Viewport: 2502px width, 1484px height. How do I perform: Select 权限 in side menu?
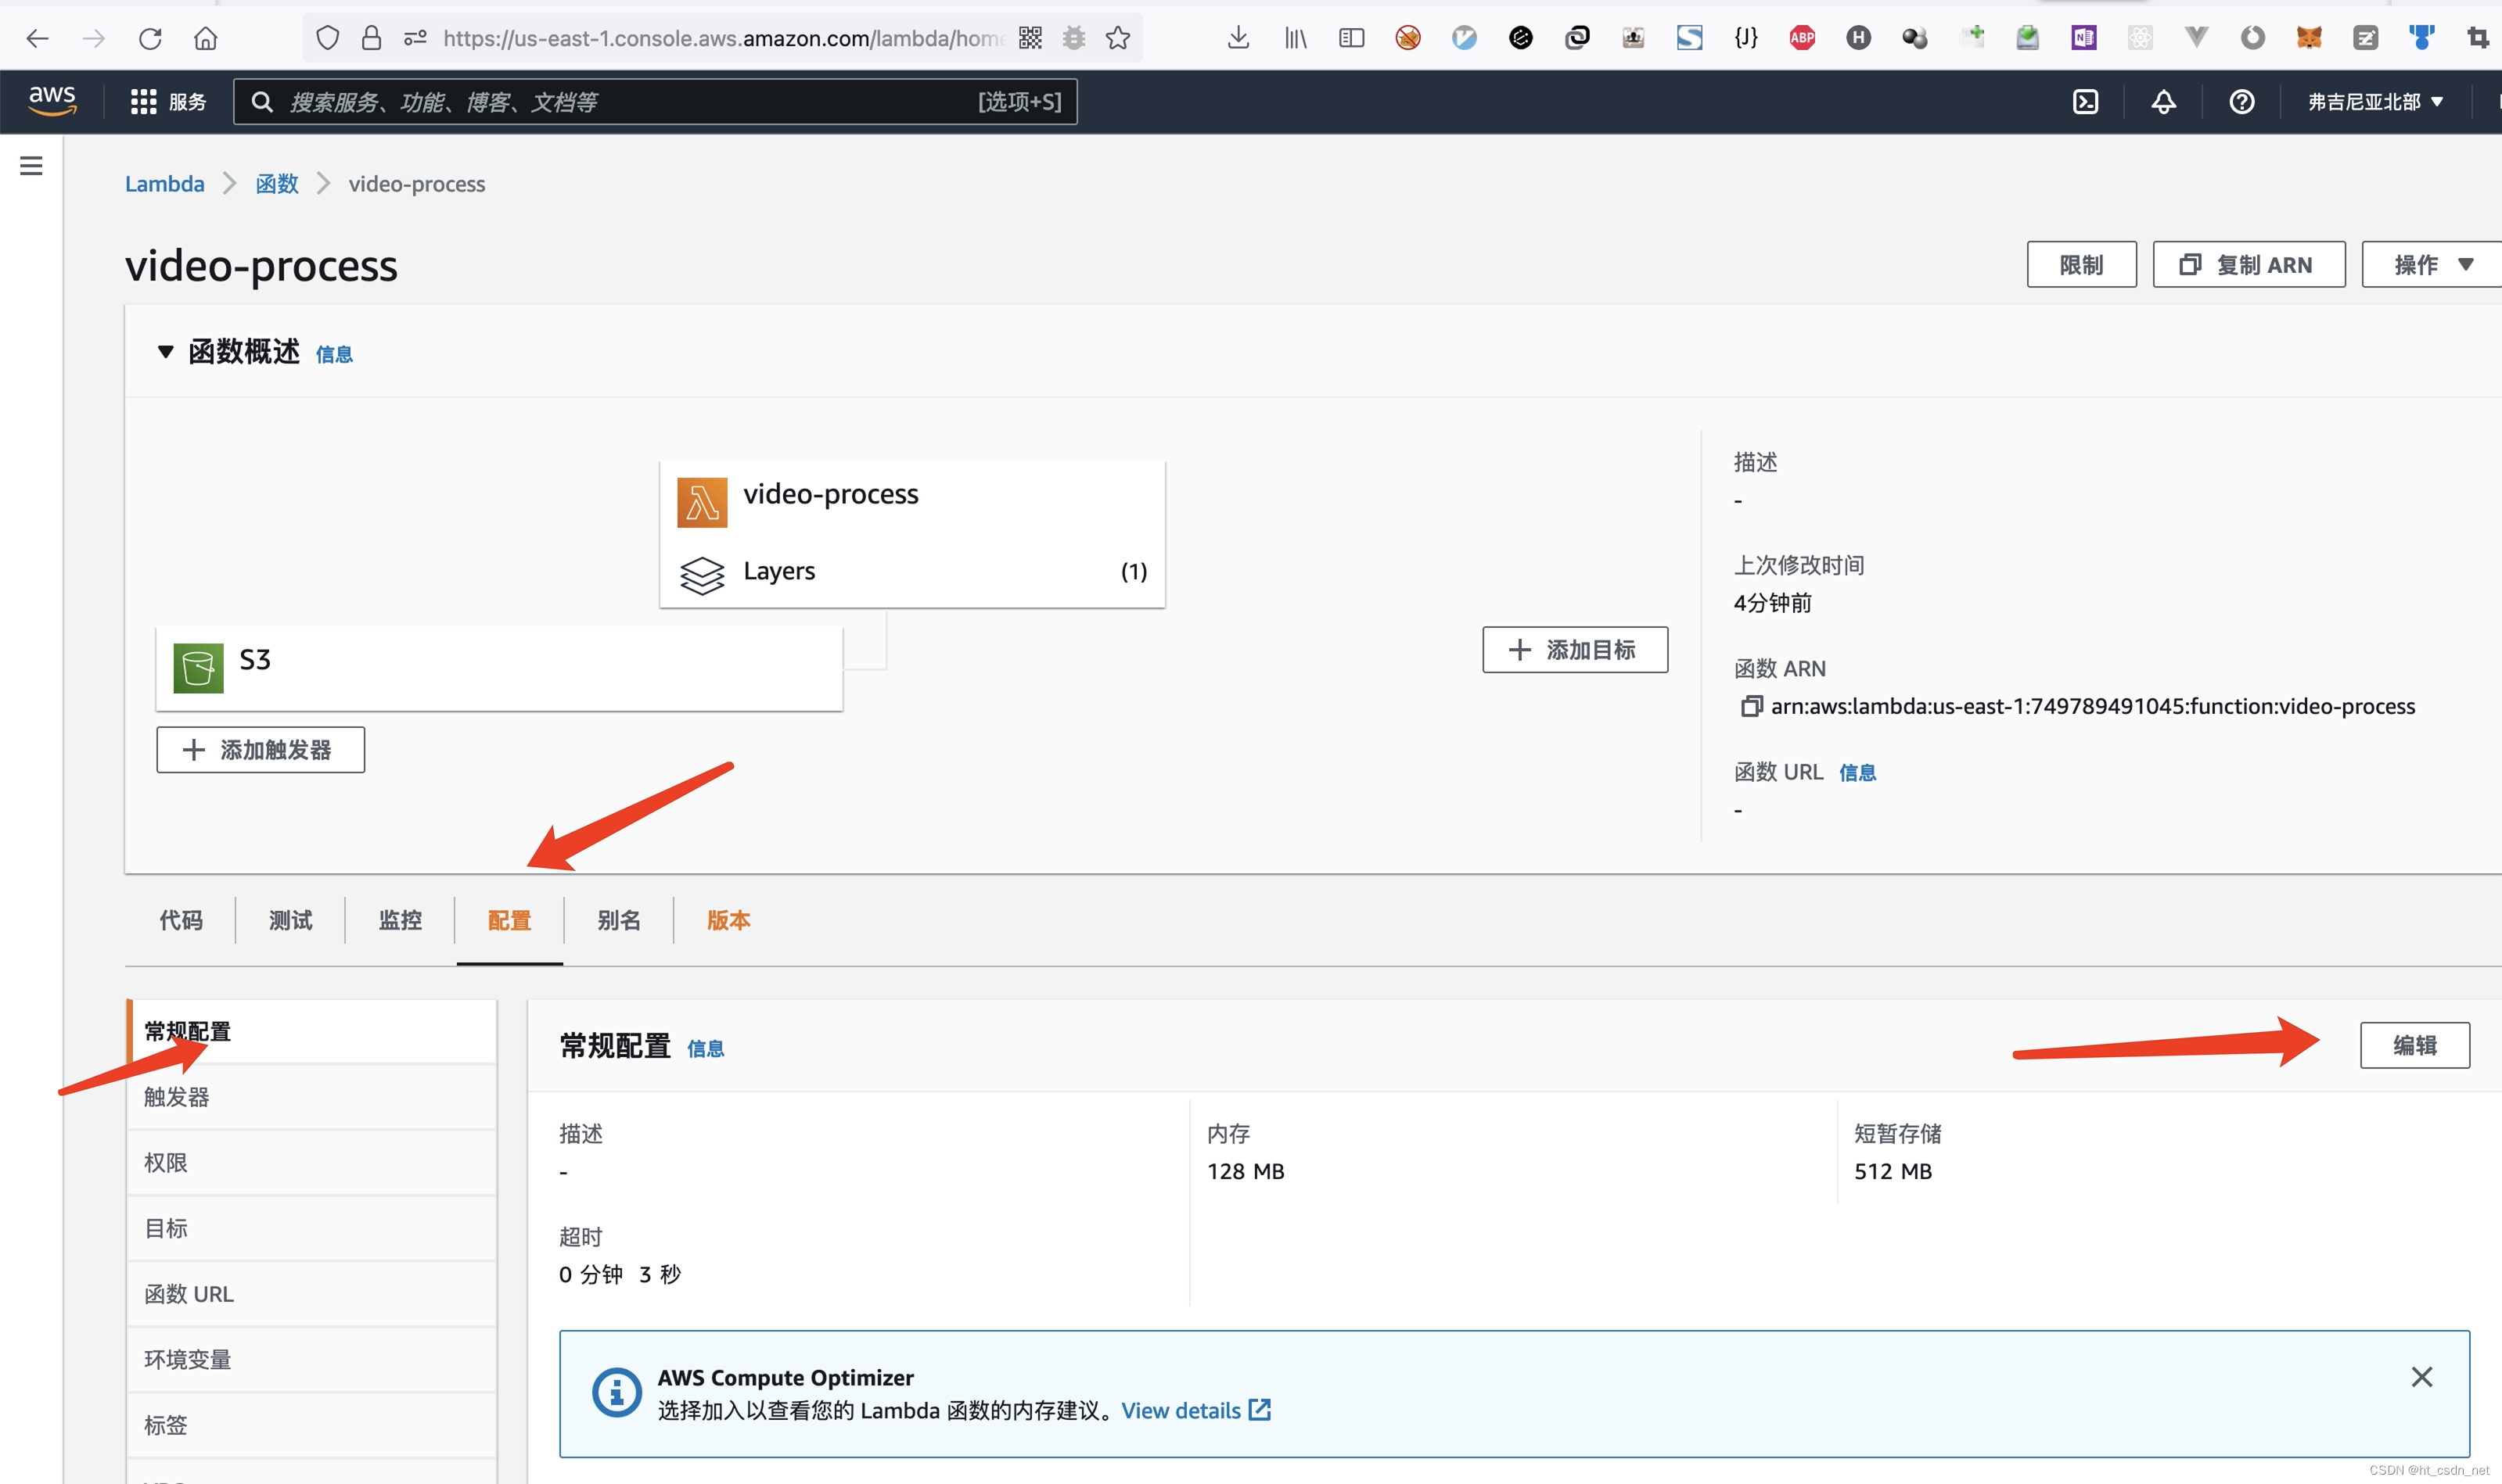tap(311, 1163)
